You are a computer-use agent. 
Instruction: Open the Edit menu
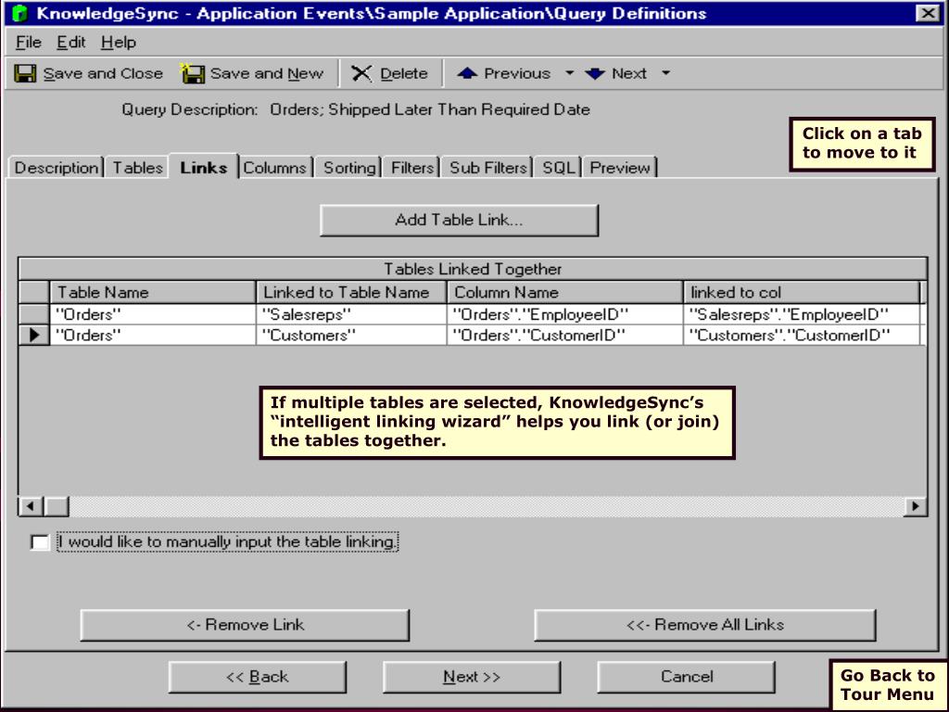point(70,43)
